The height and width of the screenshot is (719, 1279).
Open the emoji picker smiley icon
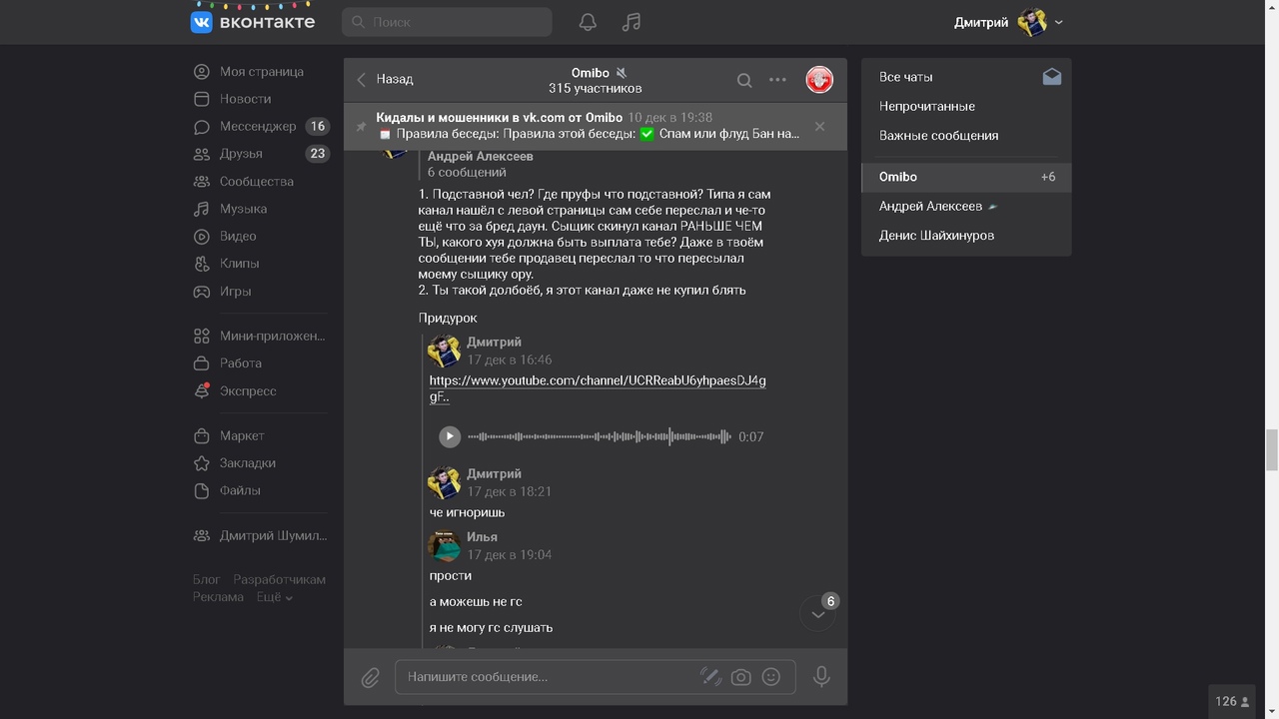point(770,677)
